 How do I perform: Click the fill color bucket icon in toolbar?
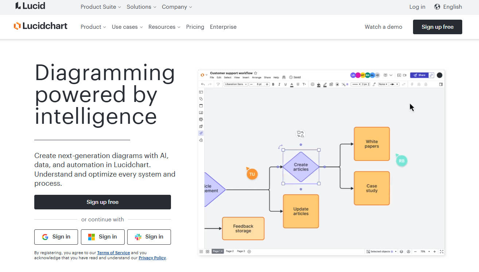(x=319, y=84)
